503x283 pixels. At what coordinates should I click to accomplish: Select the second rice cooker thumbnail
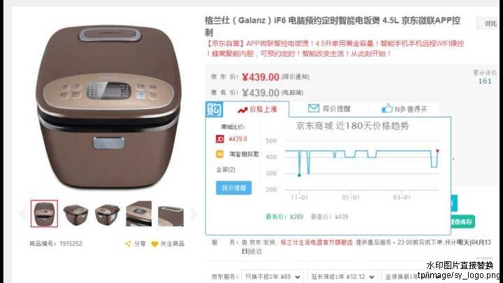75,214
